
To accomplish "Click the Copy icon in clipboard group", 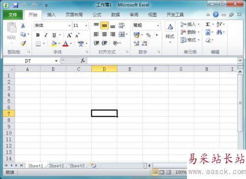I will pos(23,34).
